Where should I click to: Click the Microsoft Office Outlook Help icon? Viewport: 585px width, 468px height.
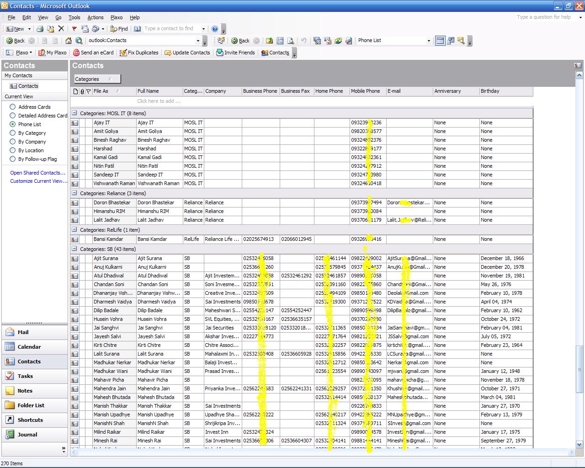pyautogui.click(x=215, y=29)
